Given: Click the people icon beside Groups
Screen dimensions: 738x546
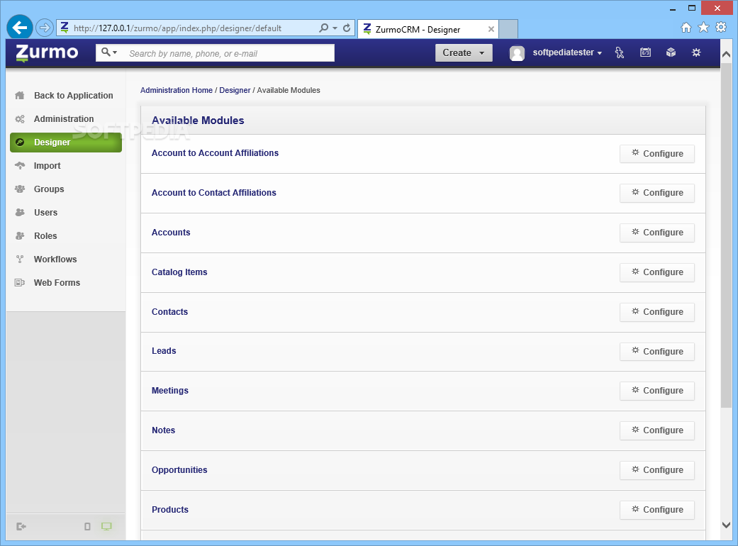Looking at the screenshot, I should pyautogui.click(x=20, y=189).
